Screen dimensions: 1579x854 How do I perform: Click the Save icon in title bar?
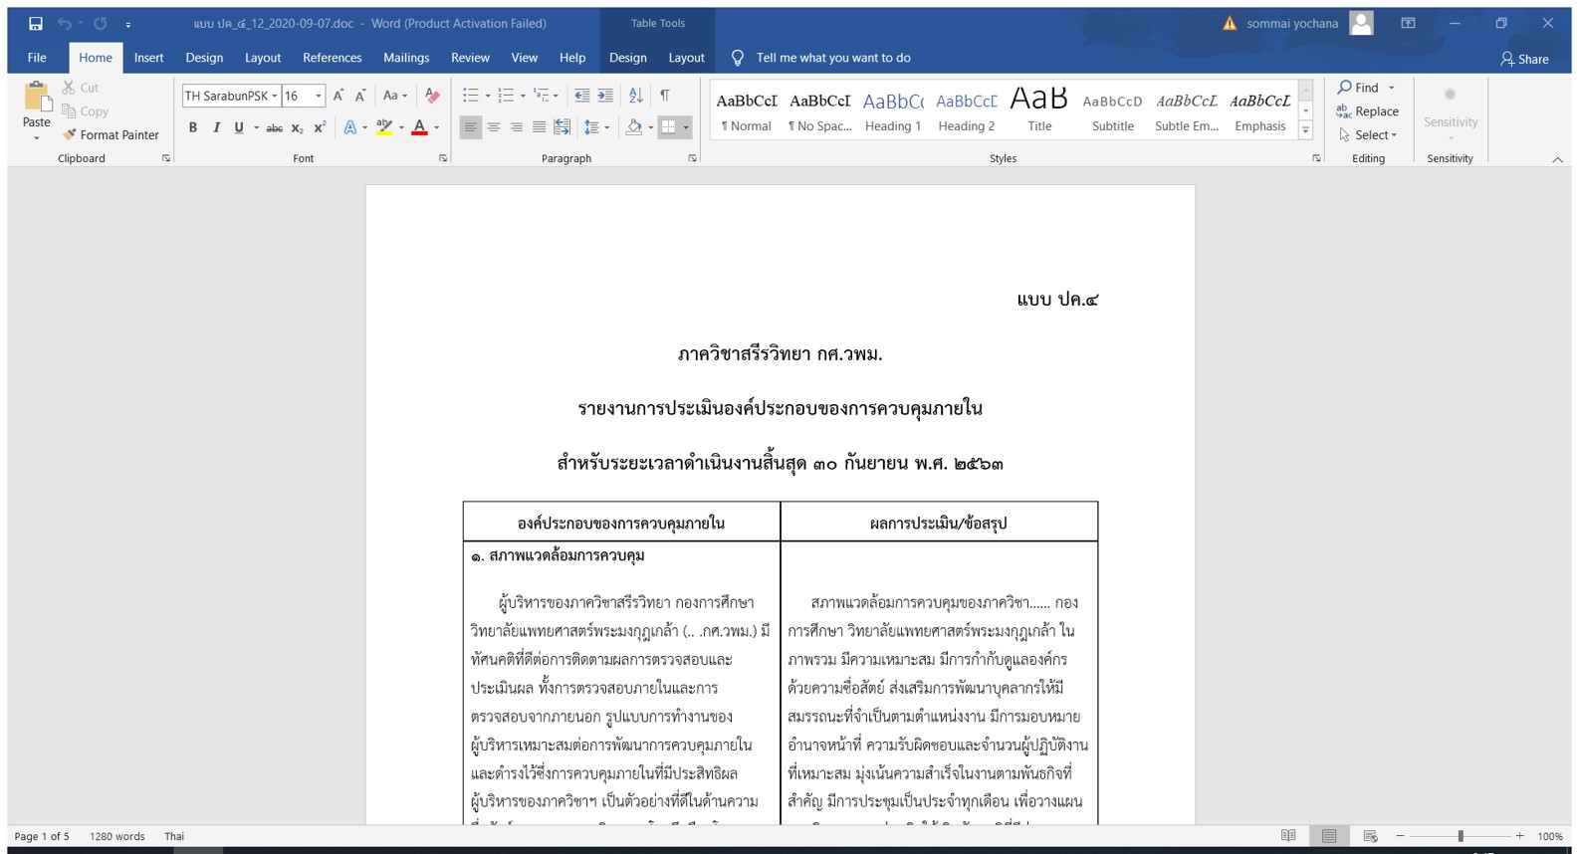[x=36, y=23]
